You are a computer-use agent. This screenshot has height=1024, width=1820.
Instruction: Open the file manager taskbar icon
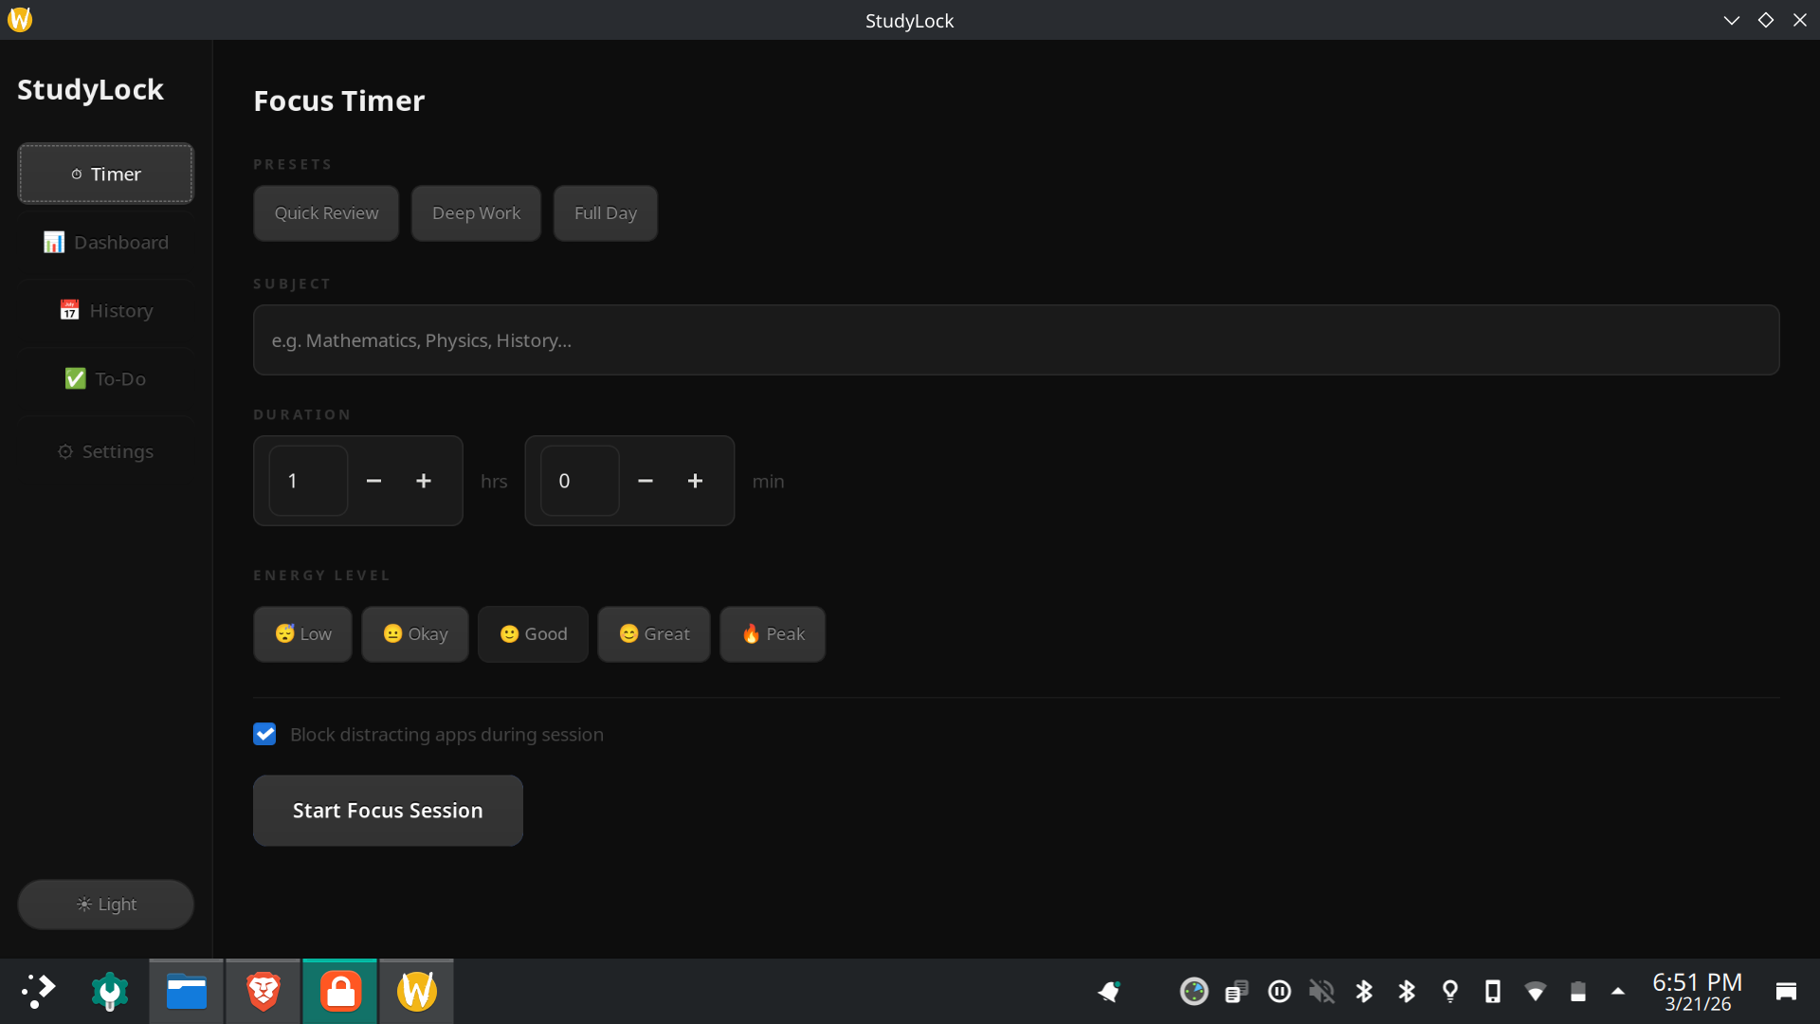coord(187,992)
